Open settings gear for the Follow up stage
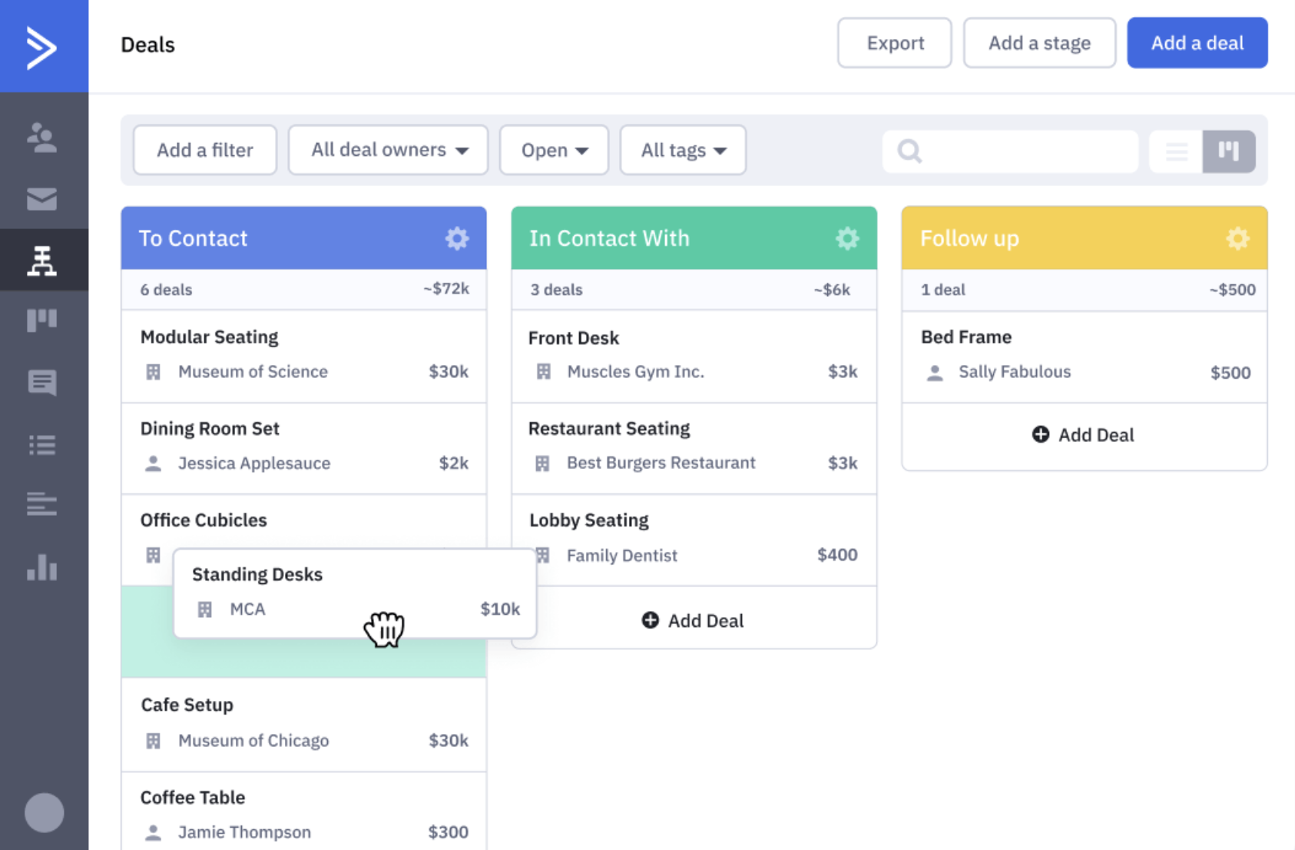This screenshot has height=850, width=1295. pos(1237,238)
